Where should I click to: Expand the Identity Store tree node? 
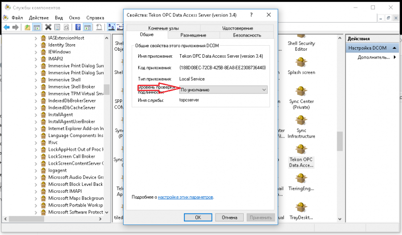36,45
